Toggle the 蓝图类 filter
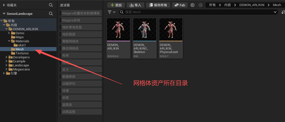The height and width of the screenshot is (122, 285). click(81, 105)
